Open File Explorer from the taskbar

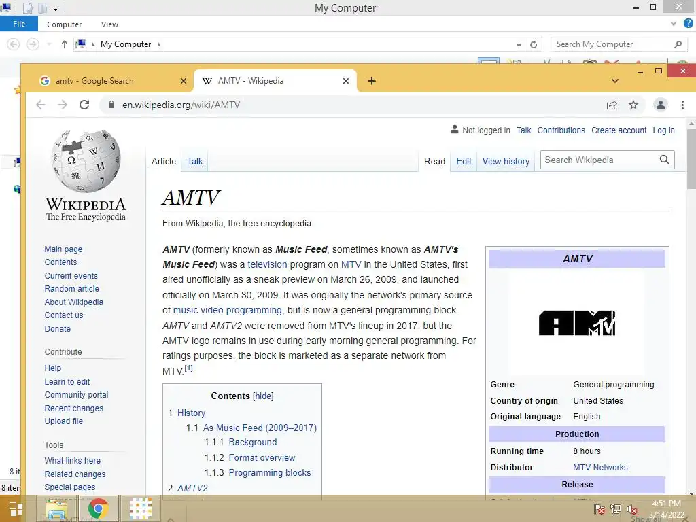[57, 508]
